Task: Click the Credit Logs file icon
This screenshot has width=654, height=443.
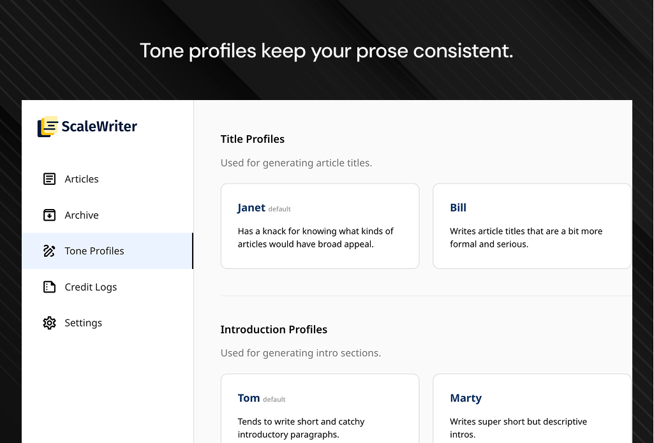Action: point(50,287)
